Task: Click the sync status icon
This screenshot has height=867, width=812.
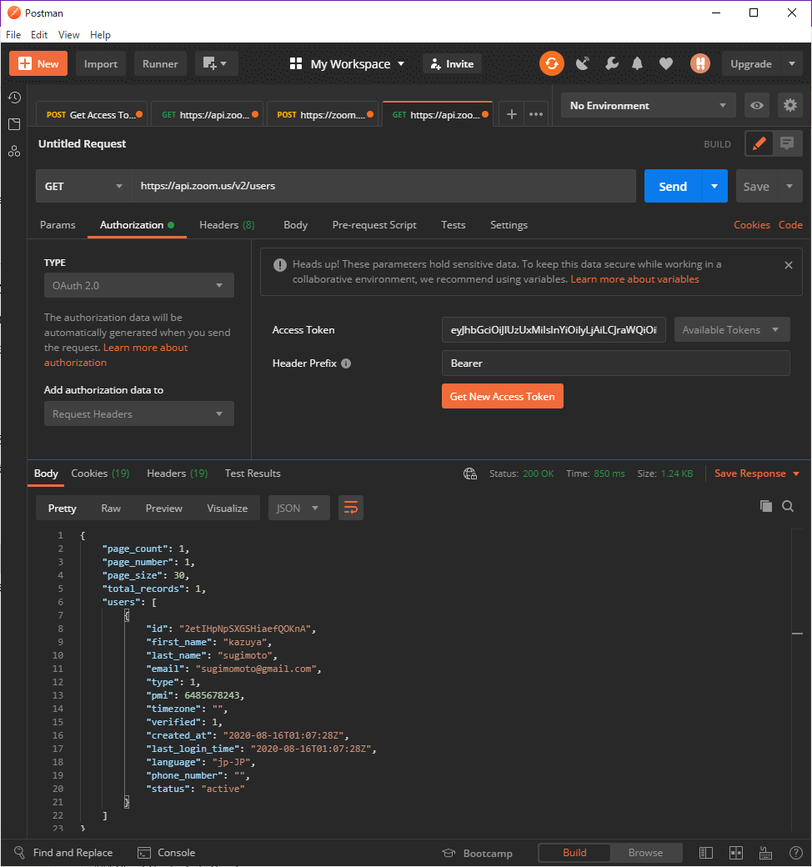Action: pyautogui.click(x=551, y=63)
